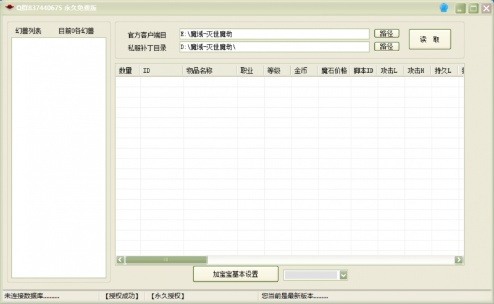Sort by 攻击L column header
The image size is (494, 304).
coord(391,70)
